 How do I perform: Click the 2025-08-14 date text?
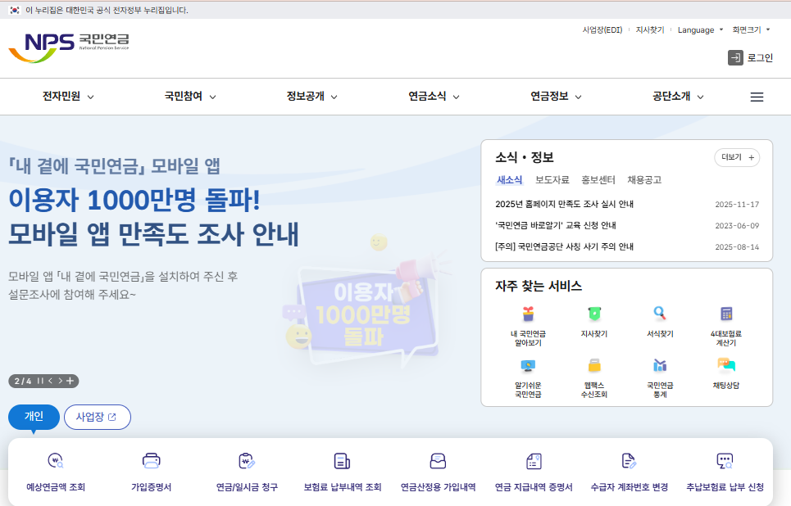tap(737, 247)
